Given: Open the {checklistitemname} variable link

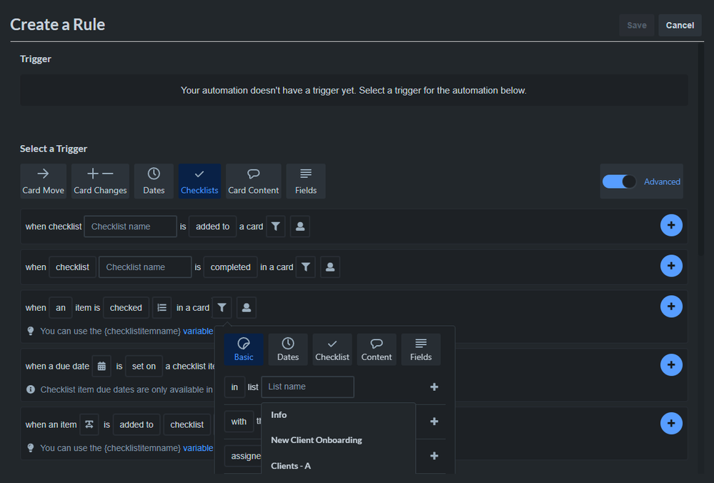Looking at the screenshot, I should 197,331.
